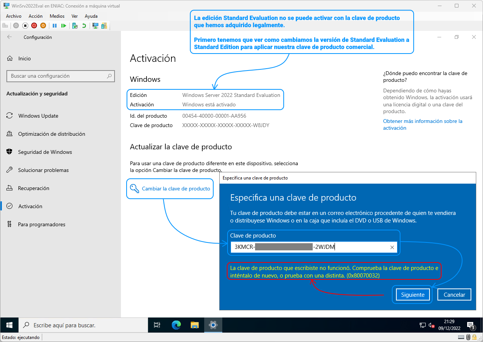483x342 pixels.
Task: Launch Microsoft Edge from the taskbar
Action: 176,325
